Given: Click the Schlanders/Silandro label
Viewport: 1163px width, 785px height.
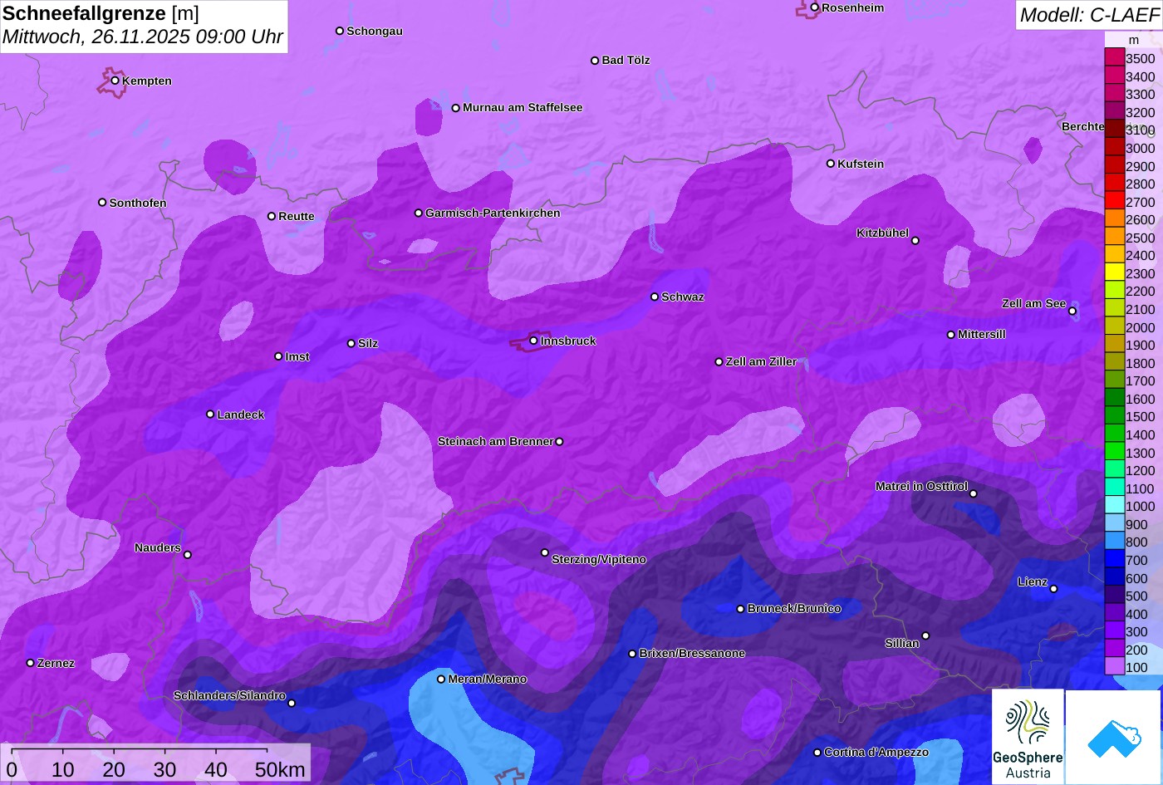Looking at the screenshot, I should 229,695.
